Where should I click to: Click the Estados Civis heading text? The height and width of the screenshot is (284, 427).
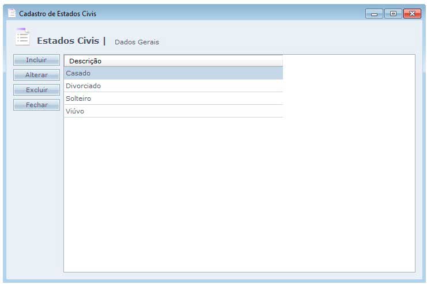pyautogui.click(x=68, y=41)
